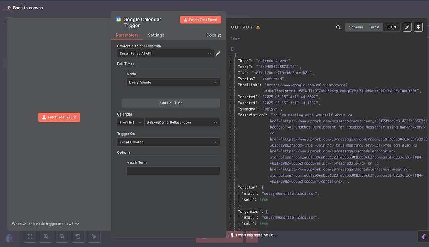Select the JSON output view
This screenshot has height=247, width=429.
(391, 27)
